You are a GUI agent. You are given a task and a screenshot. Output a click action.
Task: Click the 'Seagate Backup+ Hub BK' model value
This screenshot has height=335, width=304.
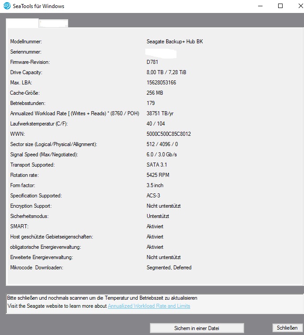(175, 42)
